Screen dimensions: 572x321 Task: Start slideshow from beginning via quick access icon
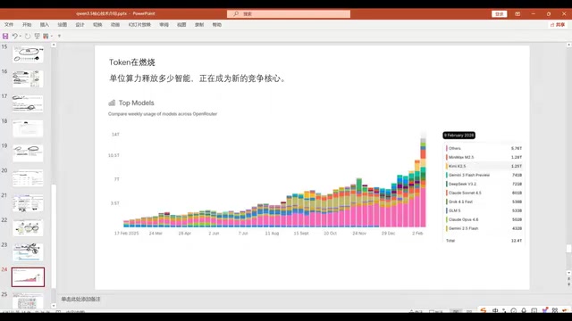tap(37, 36)
